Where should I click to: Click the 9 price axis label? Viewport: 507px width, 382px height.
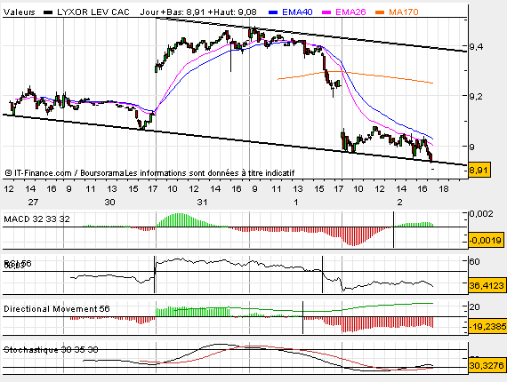pos(472,147)
